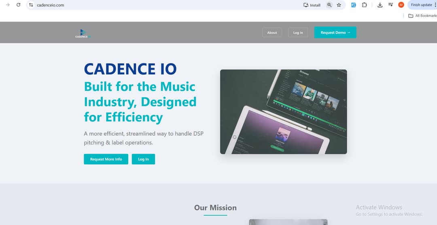Click the Finish update button
Screen dimensions: 437x225
422,5
